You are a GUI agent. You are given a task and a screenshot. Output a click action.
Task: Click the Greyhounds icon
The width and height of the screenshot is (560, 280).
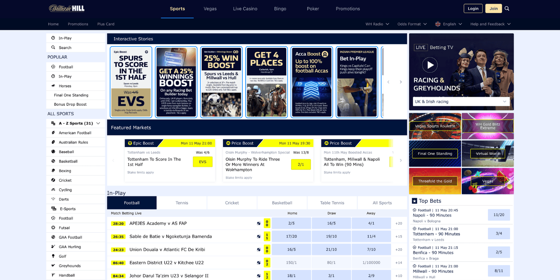click(53, 266)
